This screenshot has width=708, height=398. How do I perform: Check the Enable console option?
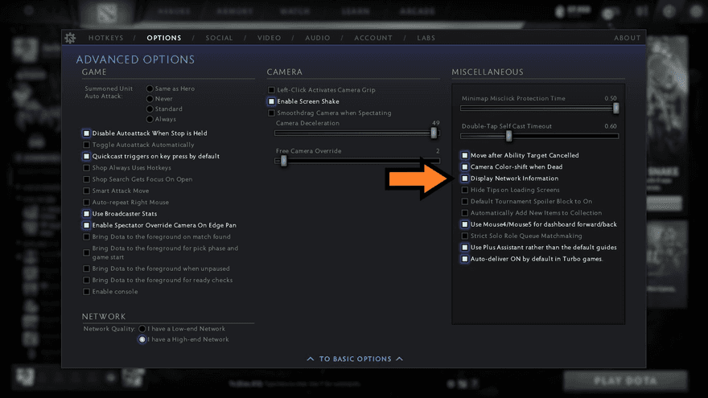point(87,292)
